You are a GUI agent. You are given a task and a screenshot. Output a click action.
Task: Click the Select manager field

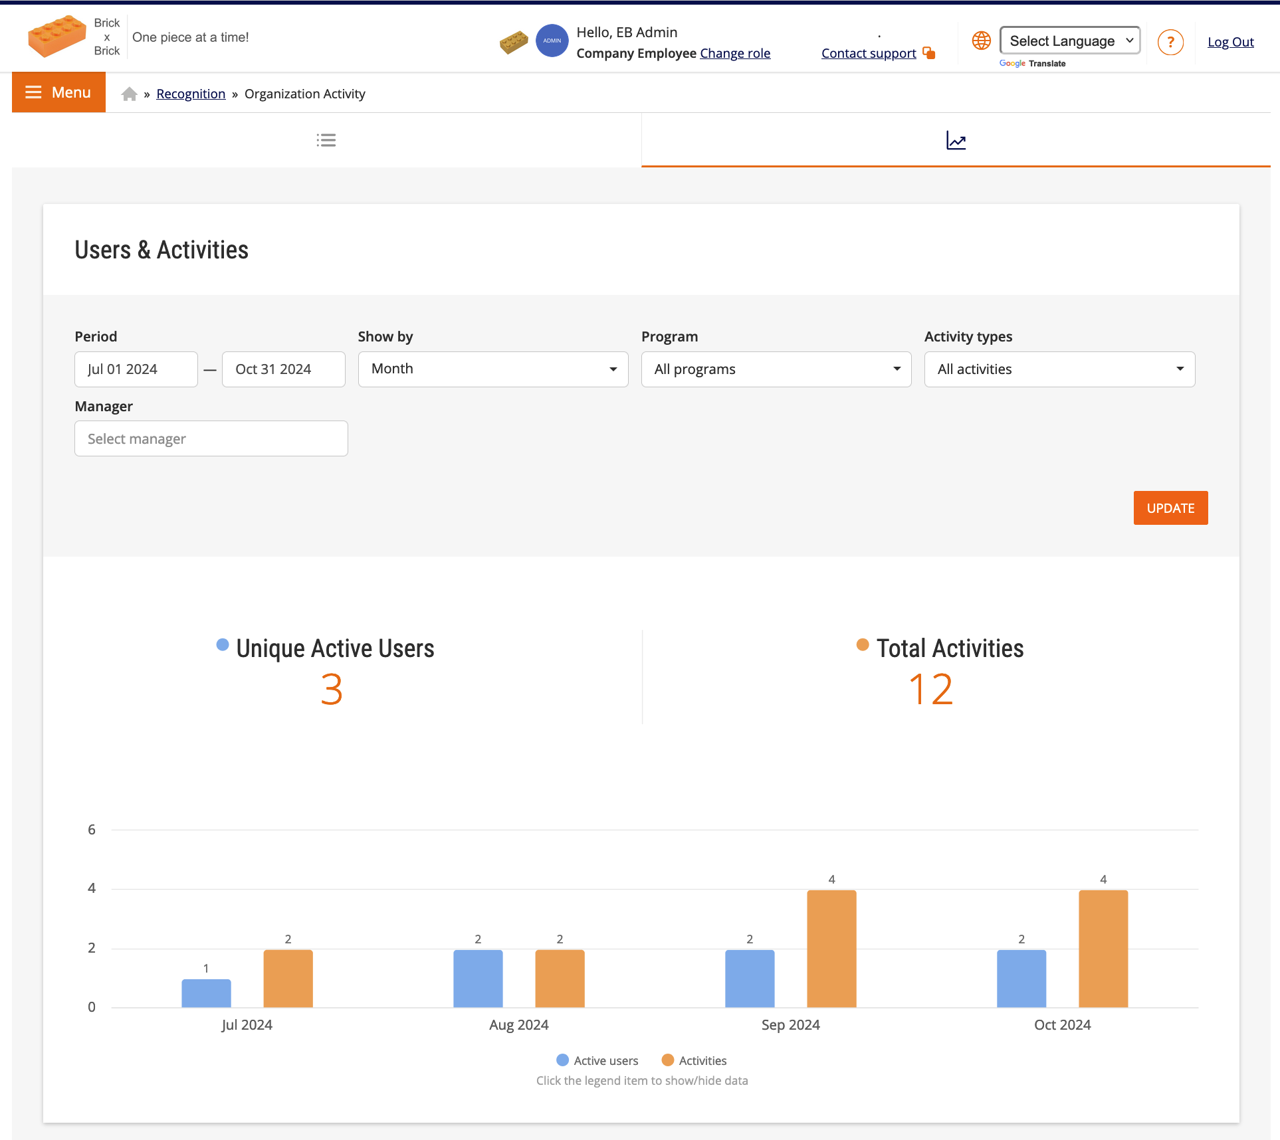click(x=211, y=438)
